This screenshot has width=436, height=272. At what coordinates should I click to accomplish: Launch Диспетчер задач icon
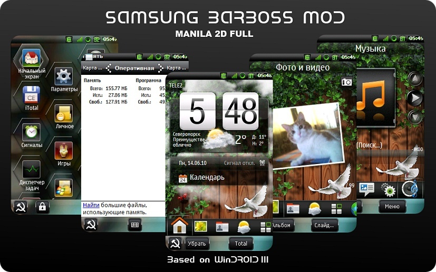[32, 169]
